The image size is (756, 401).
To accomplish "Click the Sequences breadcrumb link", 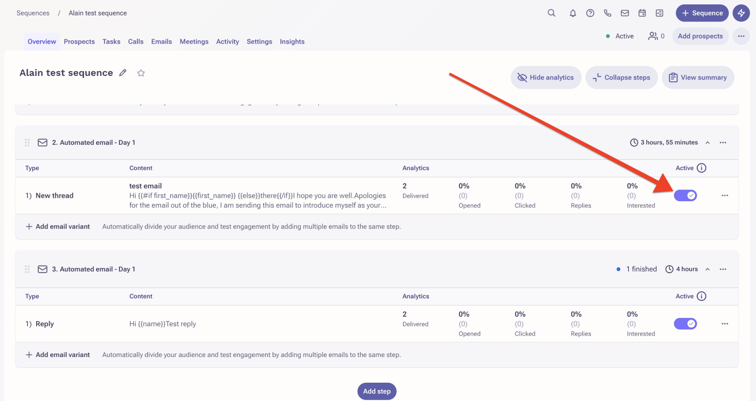I will (x=33, y=13).
